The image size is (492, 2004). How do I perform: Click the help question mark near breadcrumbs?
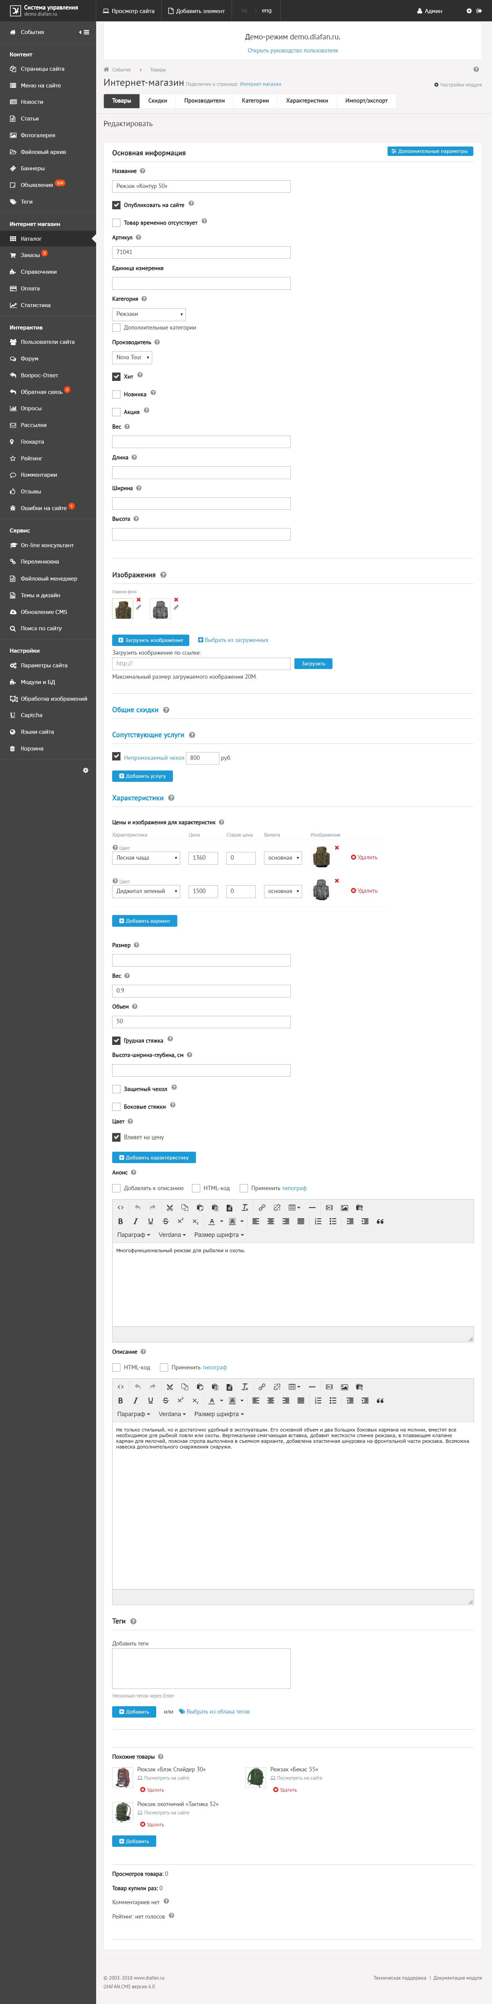(476, 69)
